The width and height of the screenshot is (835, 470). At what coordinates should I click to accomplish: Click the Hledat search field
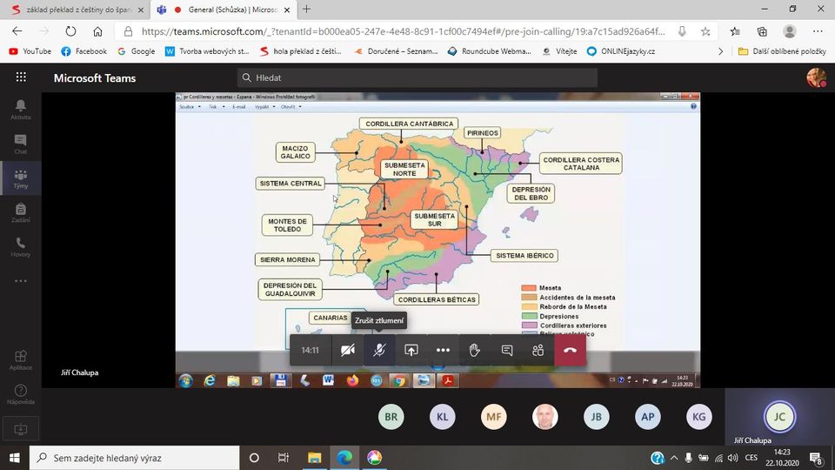(x=417, y=77)
